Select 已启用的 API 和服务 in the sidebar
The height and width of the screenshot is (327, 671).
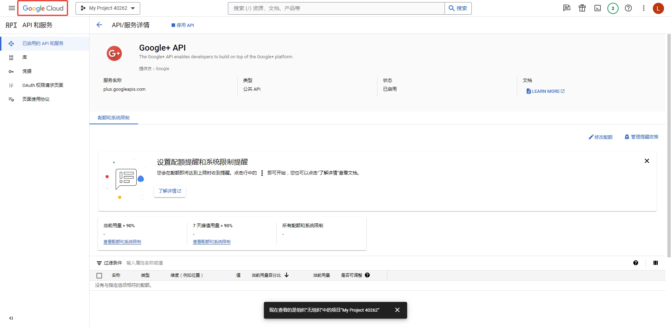click(x=45, y=43)
